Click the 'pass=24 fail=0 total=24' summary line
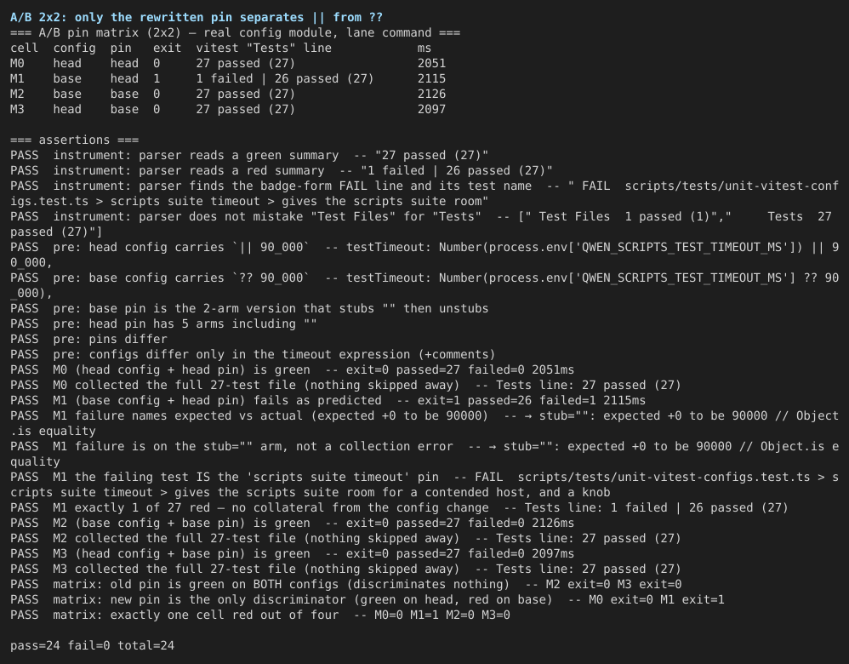The image size is (849, 664). click(x=92, y=645)
